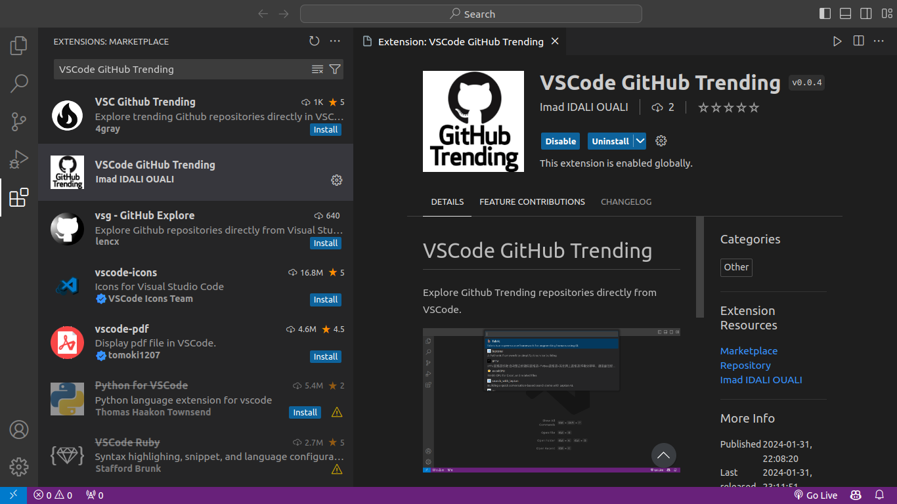Split the editor to the right

click(x=858, y=41)
